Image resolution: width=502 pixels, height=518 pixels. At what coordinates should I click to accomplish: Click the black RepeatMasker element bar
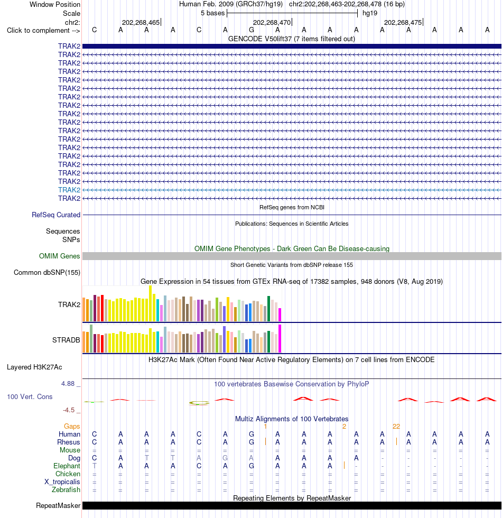[292, 505]
